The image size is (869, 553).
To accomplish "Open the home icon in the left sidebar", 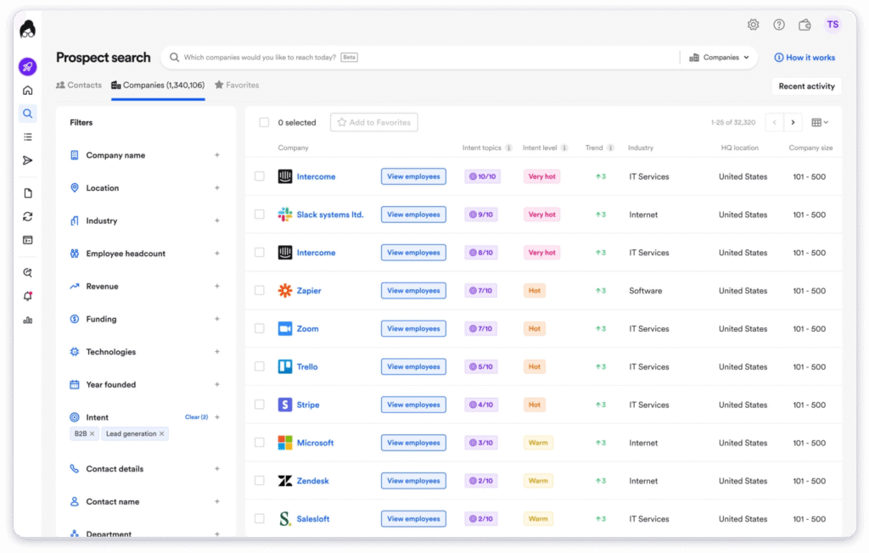I will point(27,89).
